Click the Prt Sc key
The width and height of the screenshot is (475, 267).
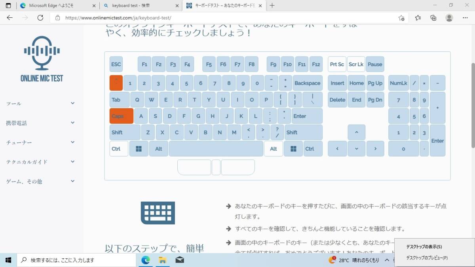click(x=337, y=64)
